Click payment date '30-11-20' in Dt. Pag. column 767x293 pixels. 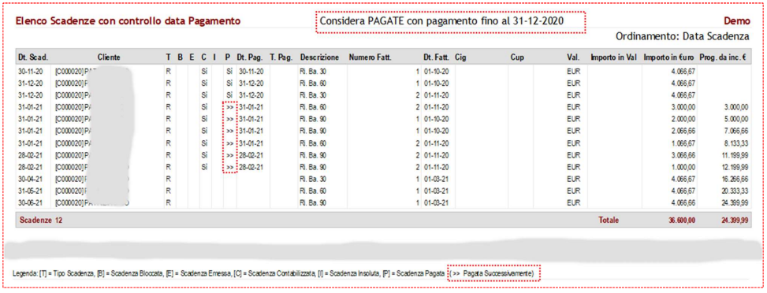(x=251, y=72)
